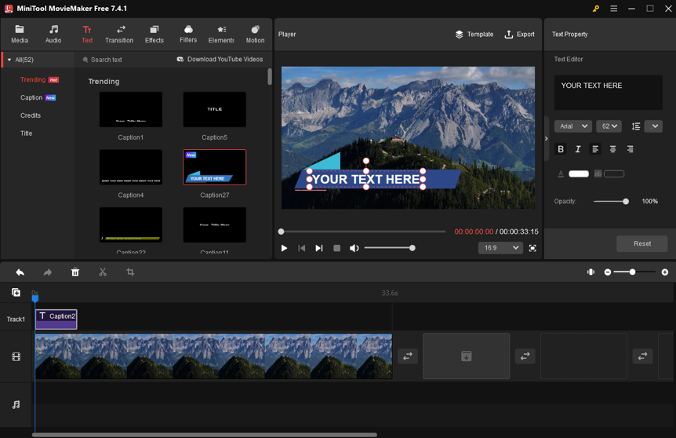The height and width of the screenshot is (438, 676).
Task: Select the Caption27 thumbnail
Action: [x=214, y=167]
